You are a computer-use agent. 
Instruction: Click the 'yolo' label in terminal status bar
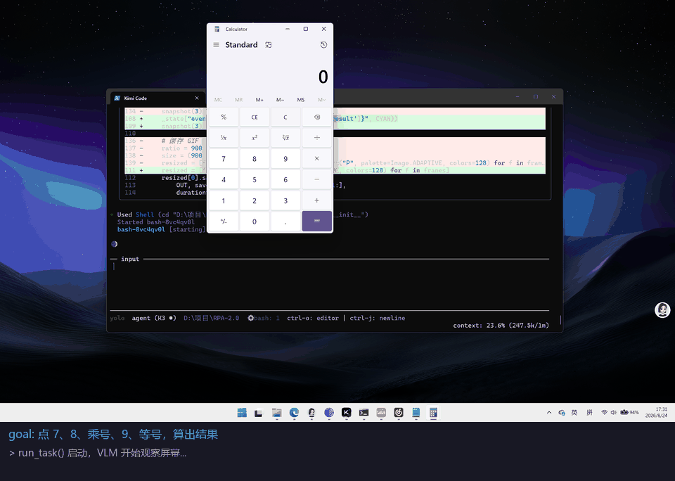pyautogui.click(x=117, y=319)
